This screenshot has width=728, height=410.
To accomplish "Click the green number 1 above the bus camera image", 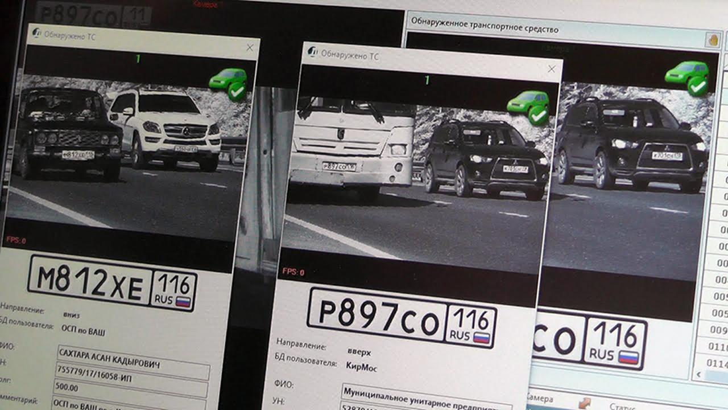I will coord(427,80).
